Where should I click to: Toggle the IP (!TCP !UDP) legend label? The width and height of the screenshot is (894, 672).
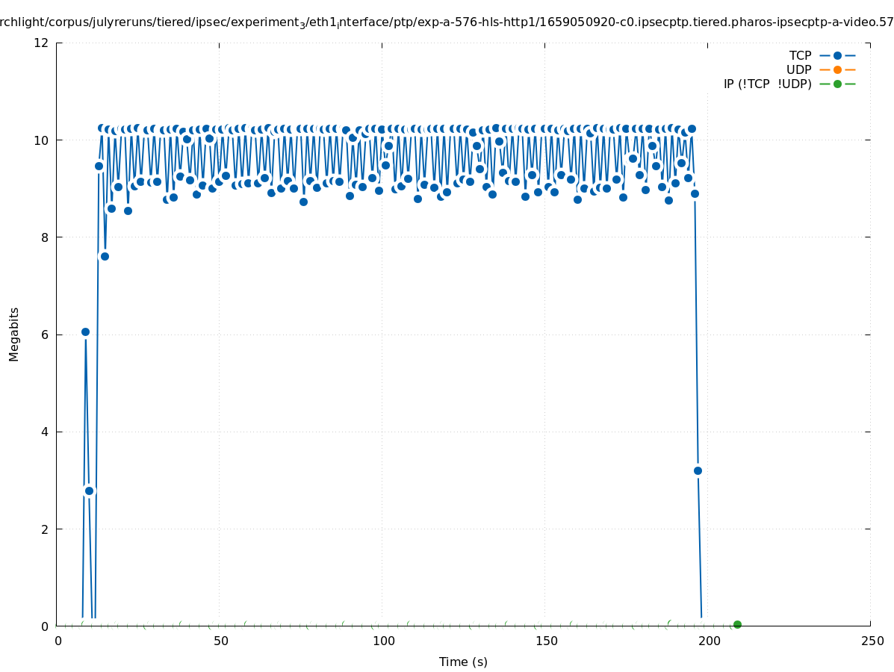(767, 84)
